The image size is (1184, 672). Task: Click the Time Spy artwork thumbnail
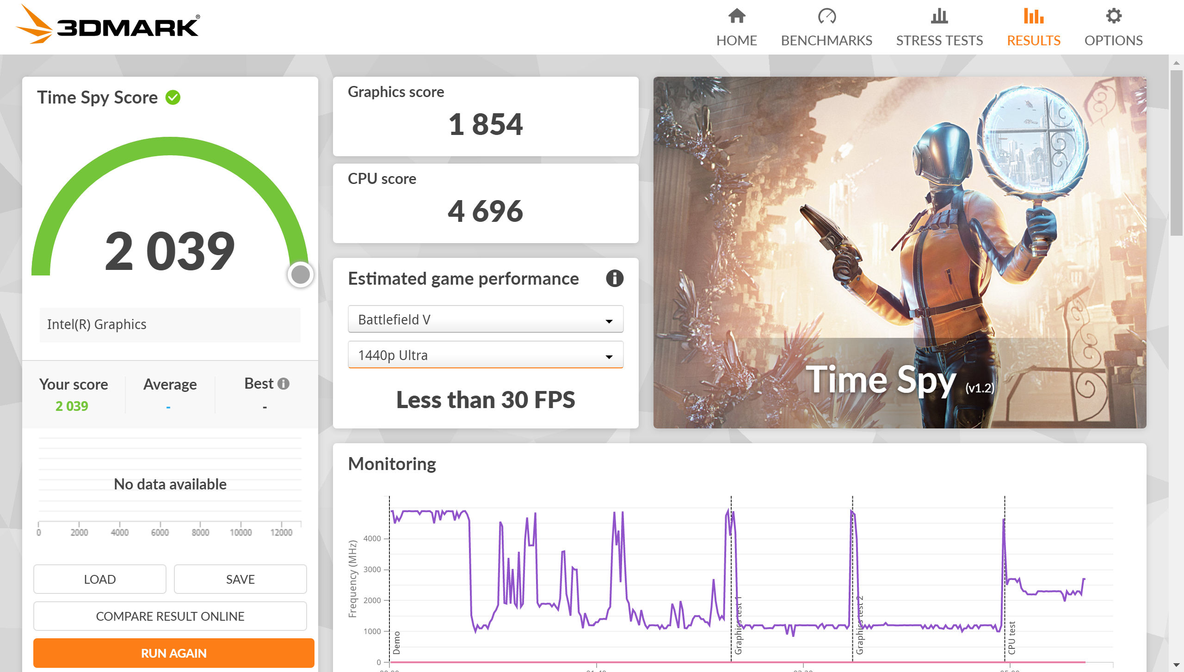[x=900, y=252]
